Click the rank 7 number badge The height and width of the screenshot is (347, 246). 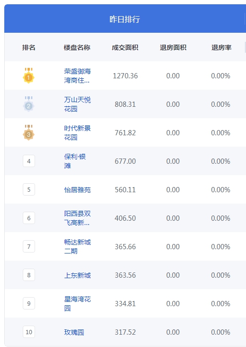tap(29, 246)
